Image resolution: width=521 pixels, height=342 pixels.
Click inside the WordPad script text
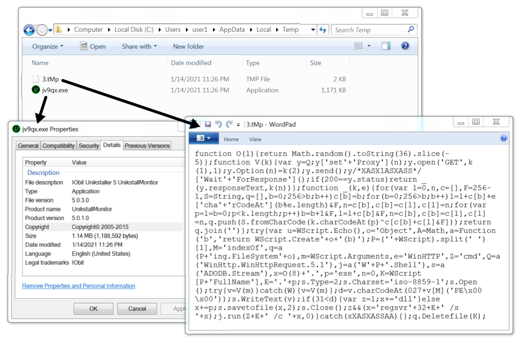click(347, 235)
